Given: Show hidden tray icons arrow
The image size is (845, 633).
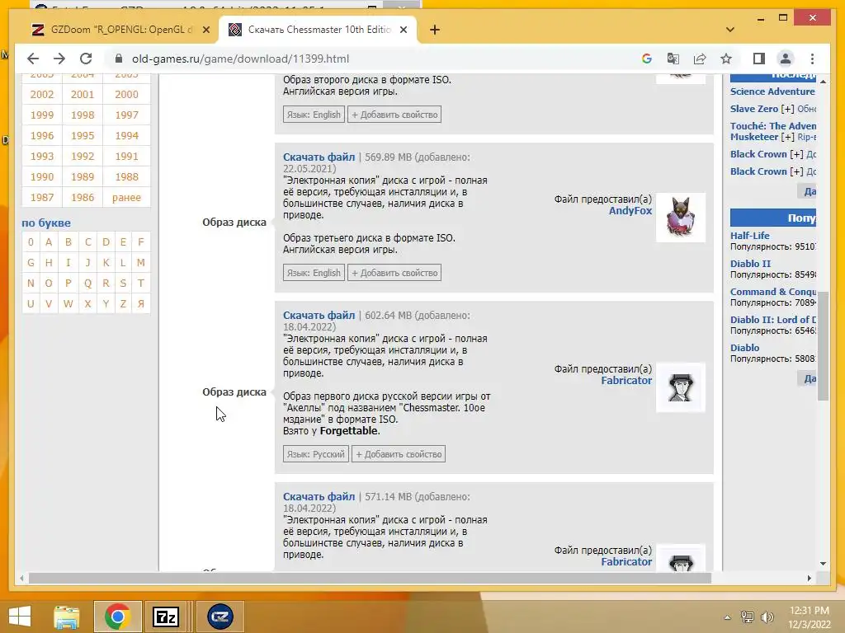Looking at the screenshot, I should point(728,617).
